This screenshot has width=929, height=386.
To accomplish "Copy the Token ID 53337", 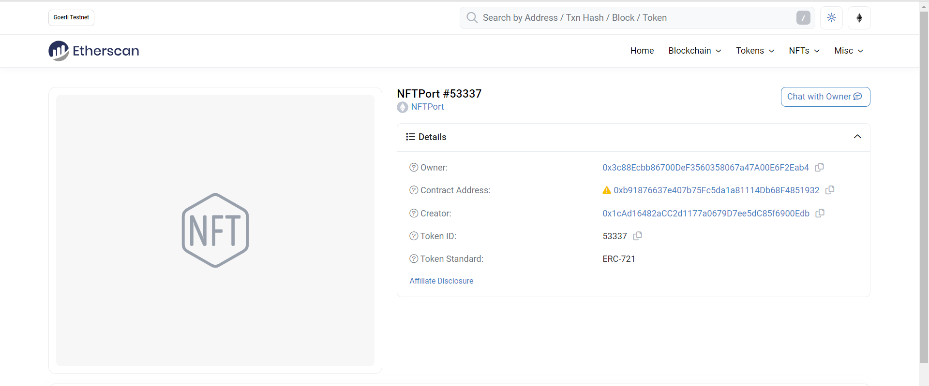I will (637, 236).
